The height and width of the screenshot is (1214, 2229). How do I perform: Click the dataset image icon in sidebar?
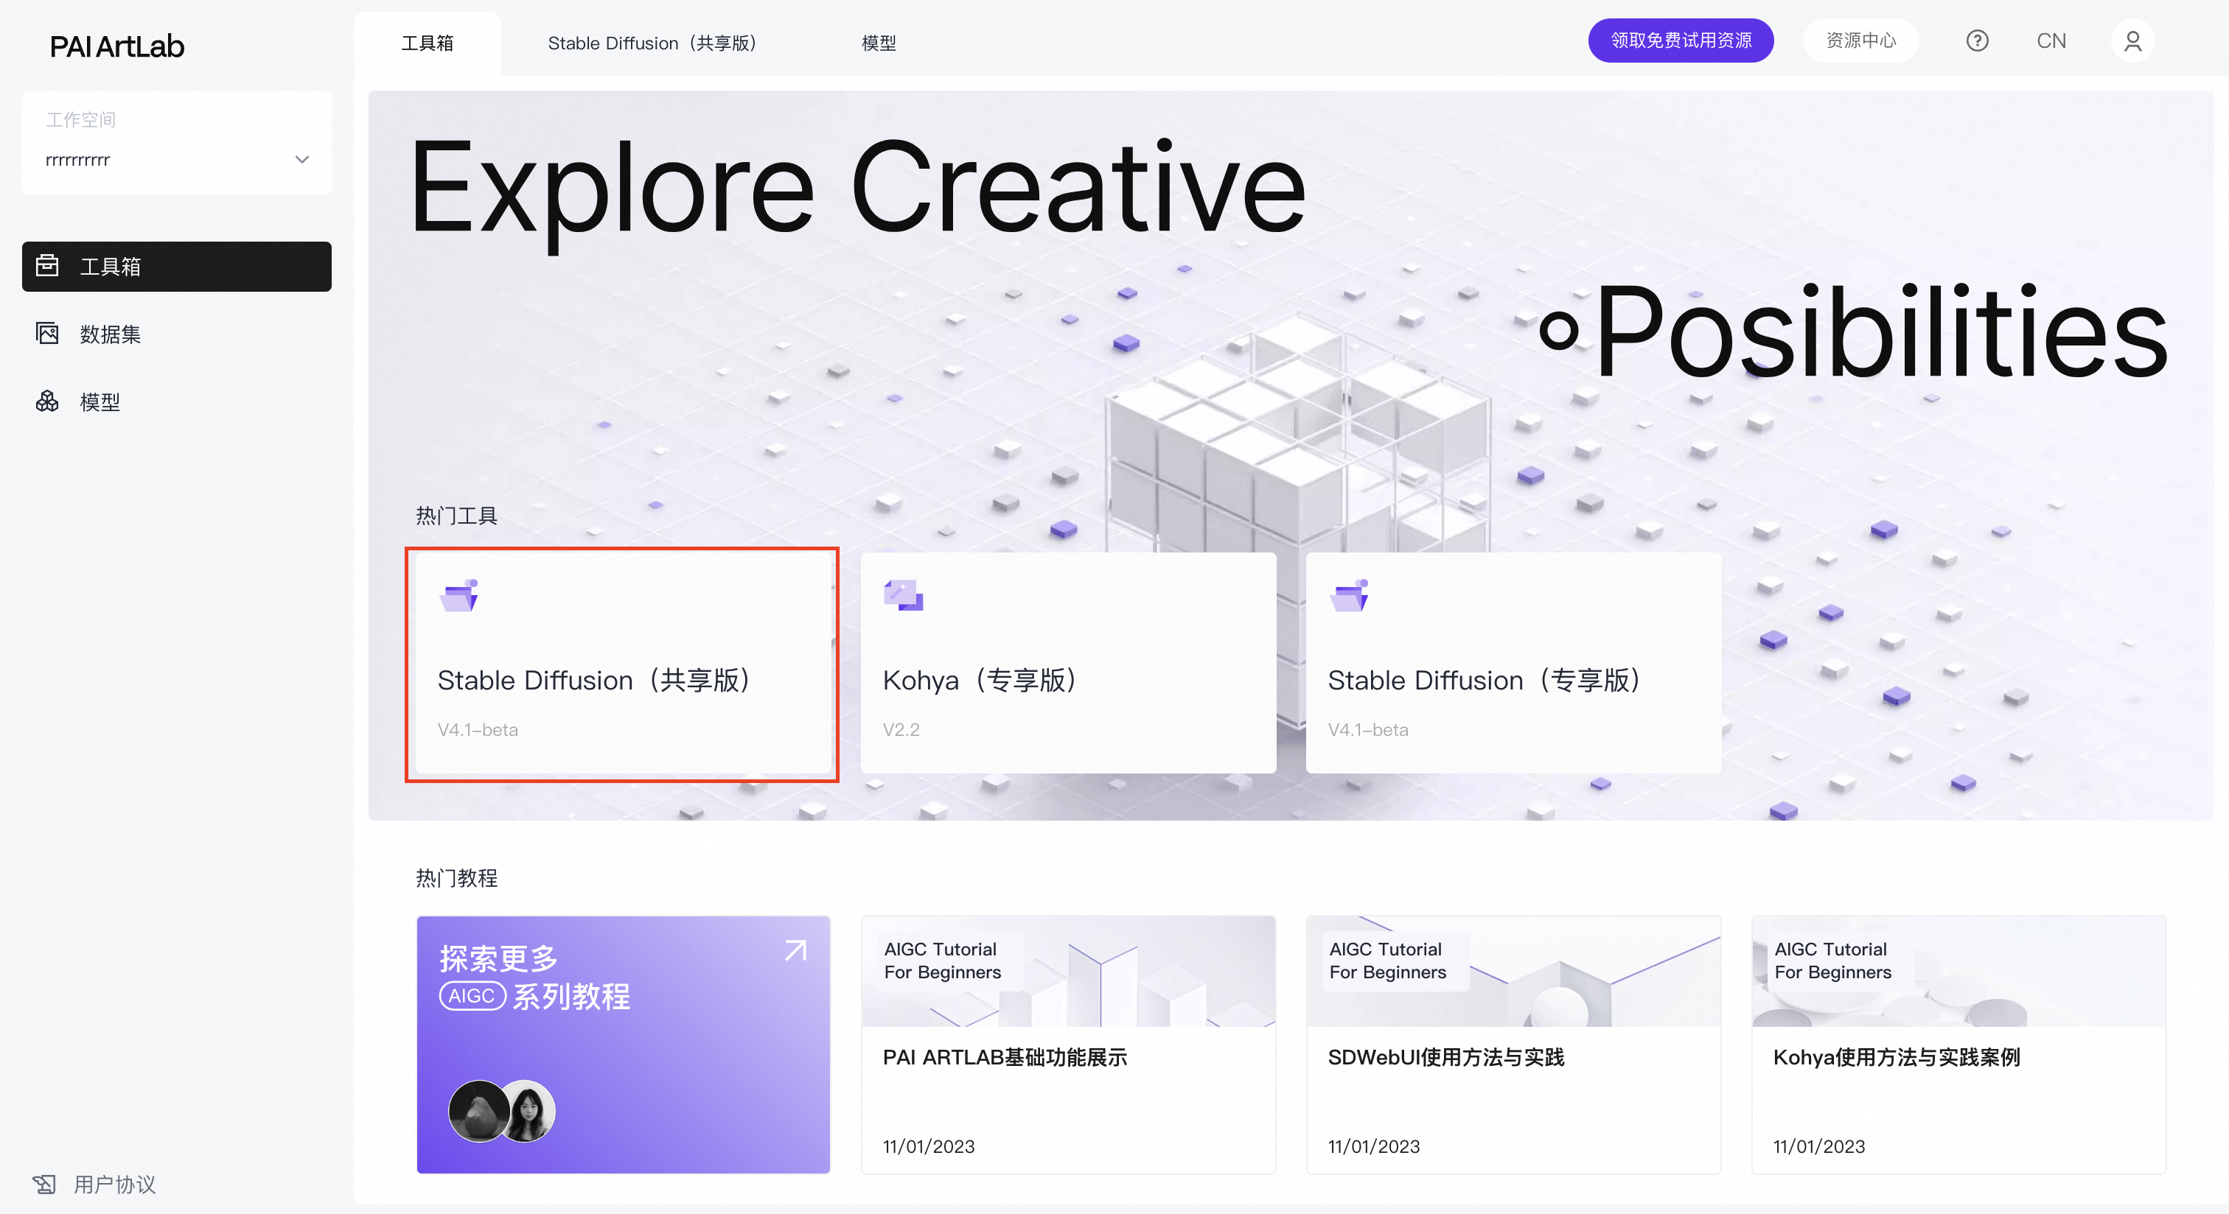(x=48, y=334)
